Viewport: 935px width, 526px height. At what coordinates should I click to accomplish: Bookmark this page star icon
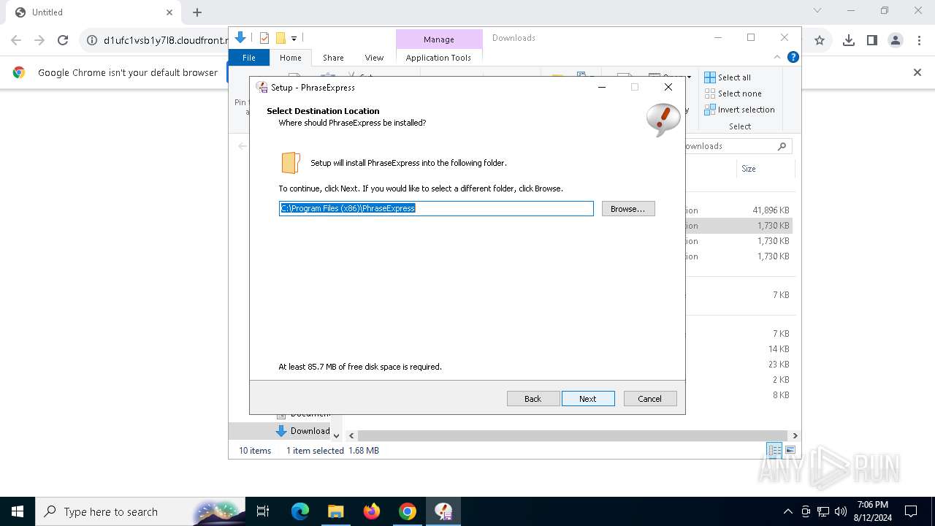820,40
